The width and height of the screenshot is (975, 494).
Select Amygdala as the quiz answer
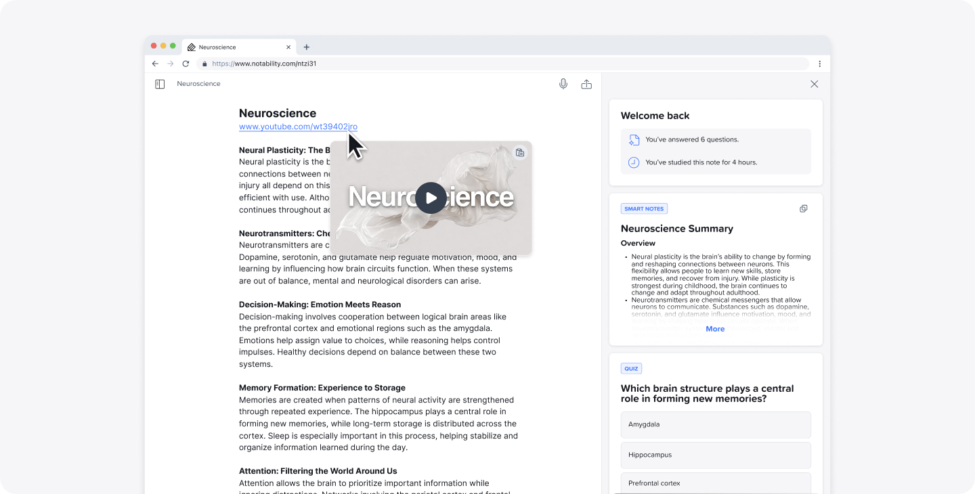pyautogui.click(x=716, y=424)
